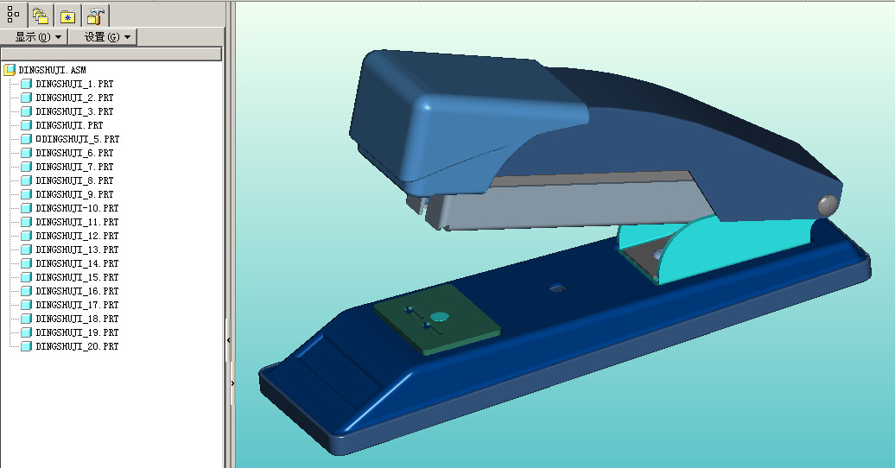Select DINGSHUJI_1.PRT in the model tree

(x=74, y=84)
